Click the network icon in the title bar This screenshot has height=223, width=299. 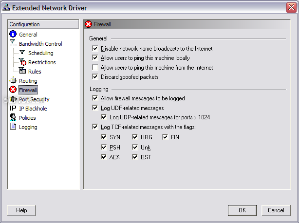click(x=6, y=8)
